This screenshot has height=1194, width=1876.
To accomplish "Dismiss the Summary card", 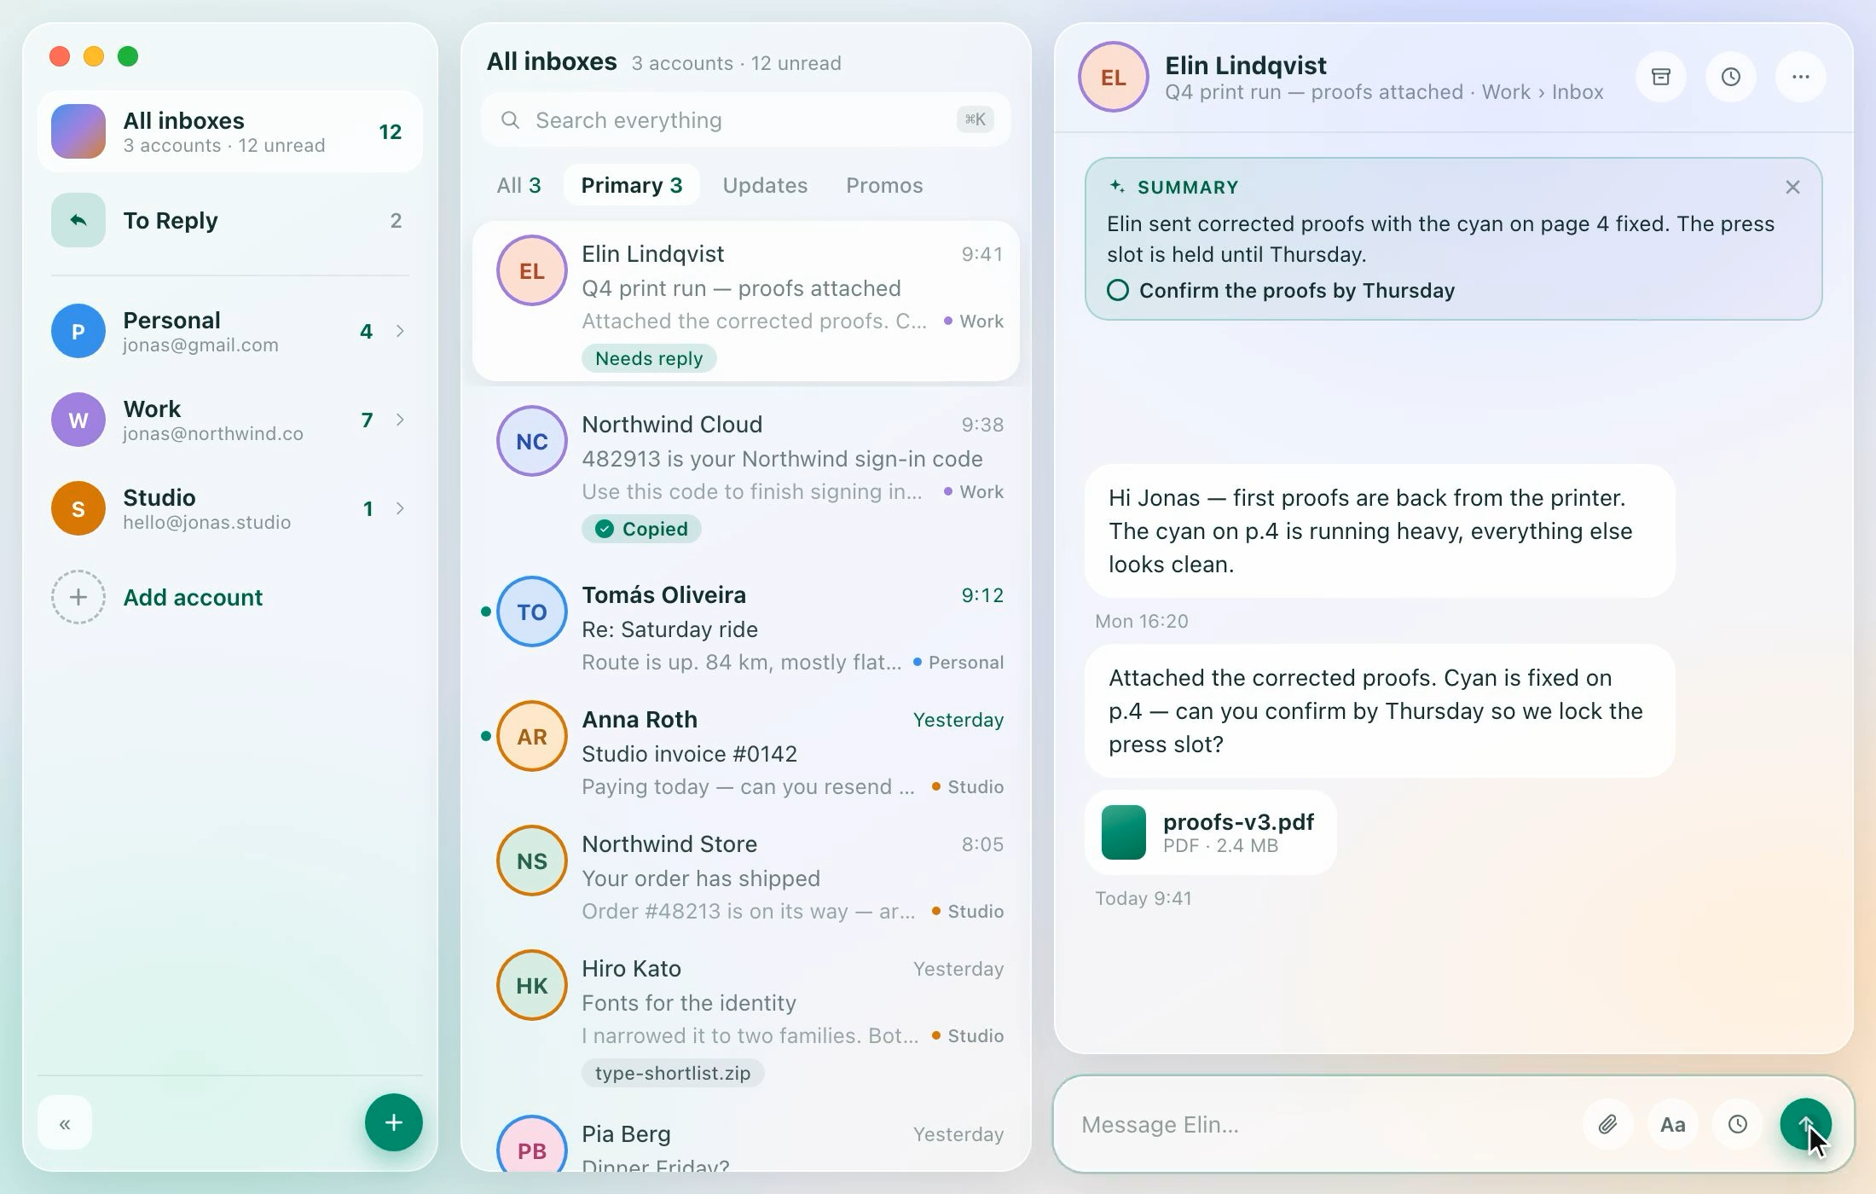I will [1792, 188].
